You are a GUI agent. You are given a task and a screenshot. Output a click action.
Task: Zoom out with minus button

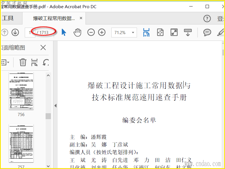[x=91, y=32]
